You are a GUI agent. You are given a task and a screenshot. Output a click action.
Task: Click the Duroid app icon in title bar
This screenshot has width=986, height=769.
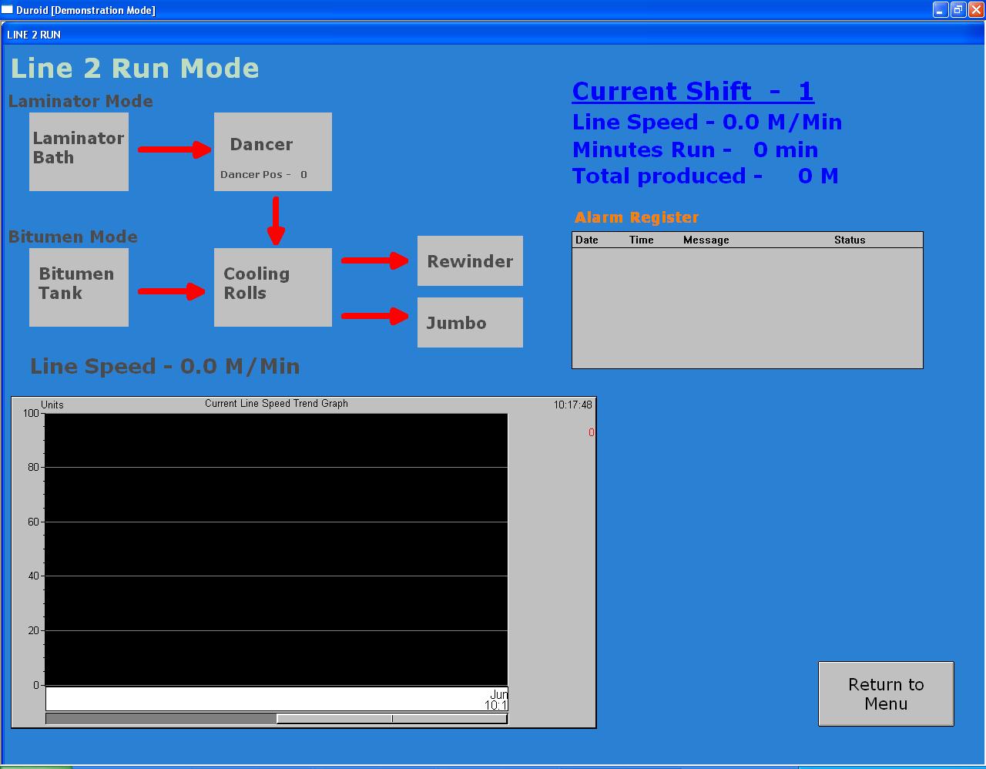click(7, 10)
